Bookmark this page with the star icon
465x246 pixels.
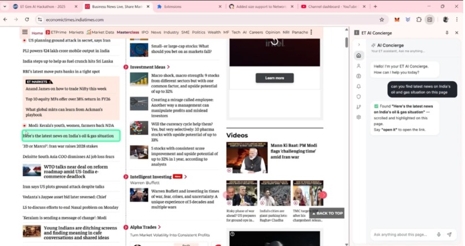pos(382,20)
